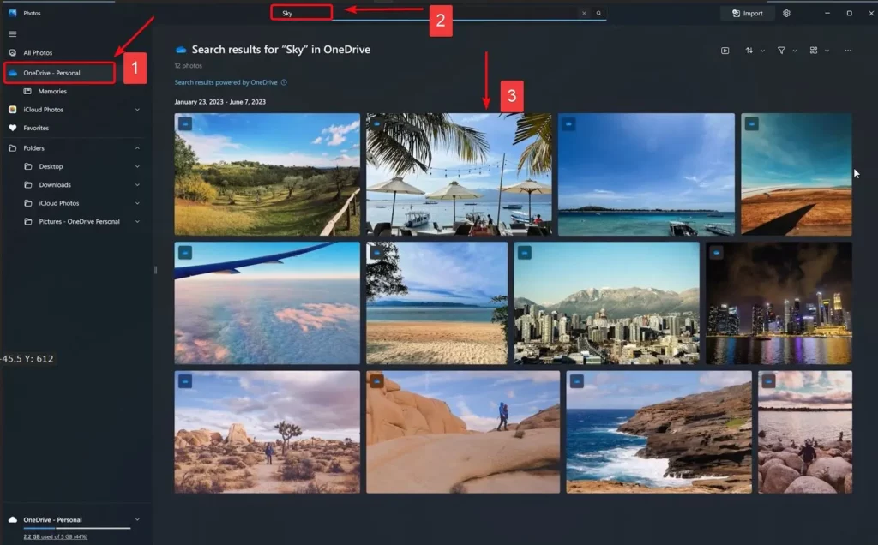Click the Import button

tap(748, 13)
